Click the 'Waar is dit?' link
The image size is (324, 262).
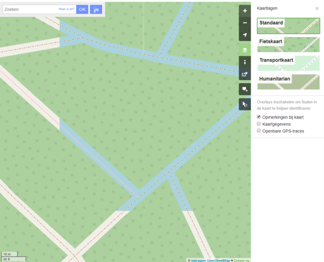coord(66,9)
